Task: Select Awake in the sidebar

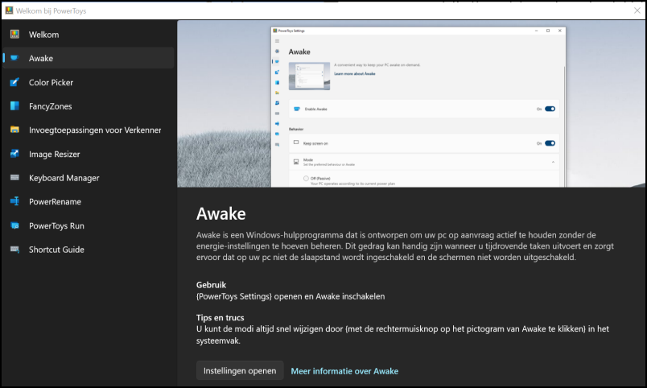Action: (89, 58)
